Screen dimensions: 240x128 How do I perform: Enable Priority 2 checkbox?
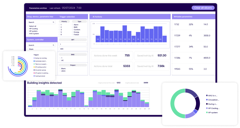(59, 27)
